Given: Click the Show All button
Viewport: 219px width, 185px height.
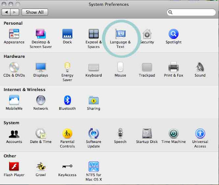Looking at the screenshot, I should (35, 12).
